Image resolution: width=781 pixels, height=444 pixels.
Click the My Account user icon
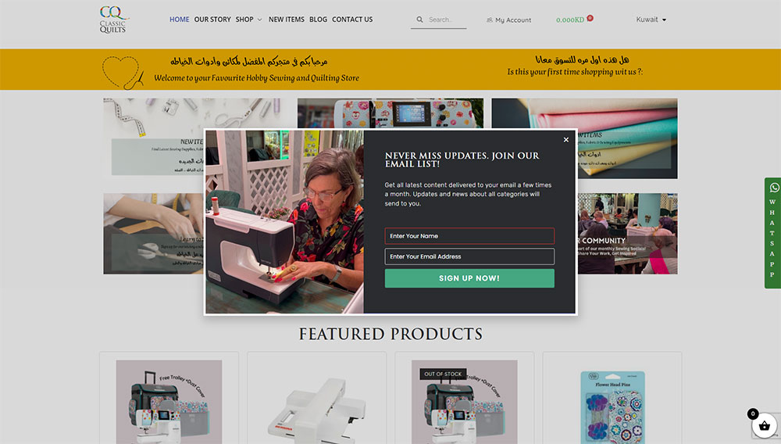(489, 20)
